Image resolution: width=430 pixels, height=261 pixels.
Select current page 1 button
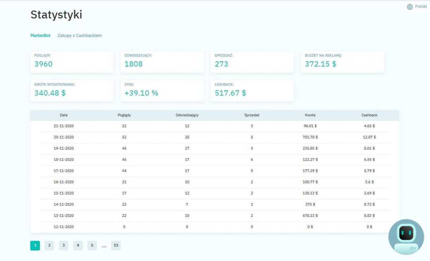[35, 245]
